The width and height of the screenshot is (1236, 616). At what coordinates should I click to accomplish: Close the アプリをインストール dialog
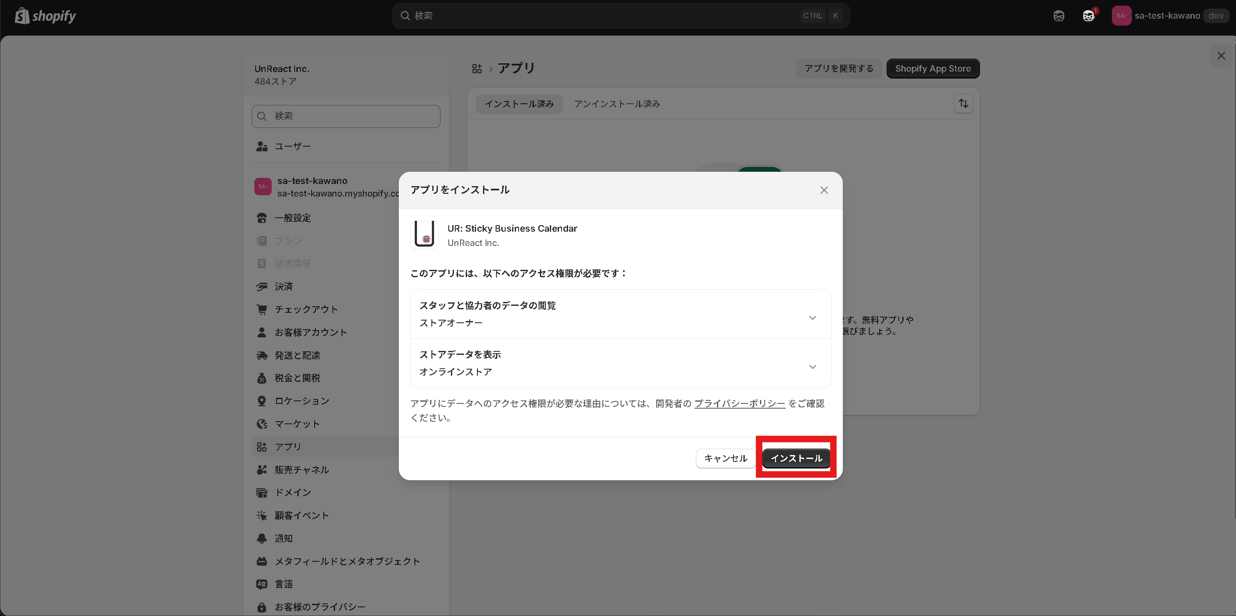[x=824, y=190]
